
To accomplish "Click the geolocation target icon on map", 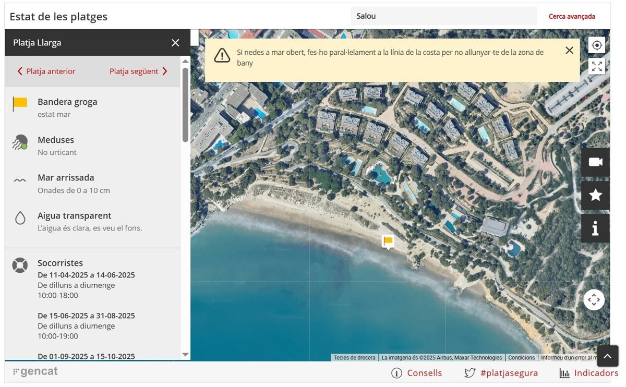I will tap(597, 45).
